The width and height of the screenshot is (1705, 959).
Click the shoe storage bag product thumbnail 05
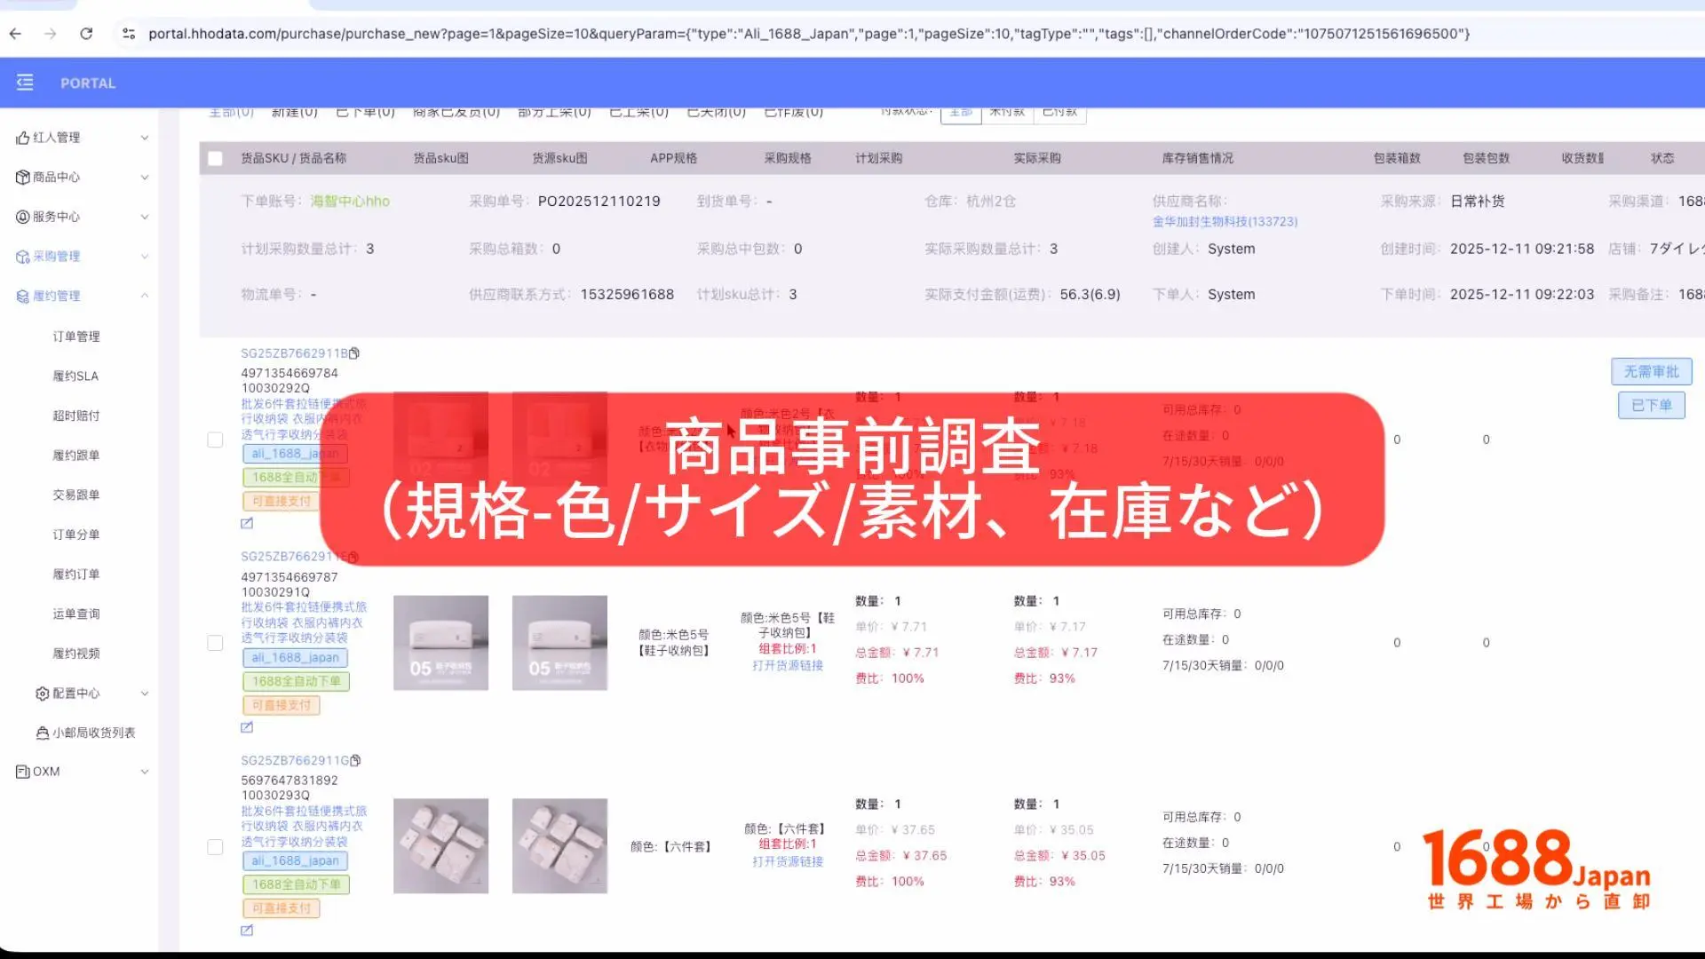tap(440, 642)
